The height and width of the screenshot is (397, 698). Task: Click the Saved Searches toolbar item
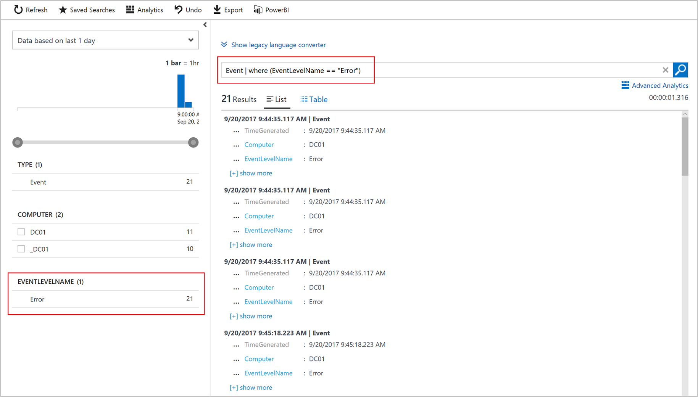point(87,10)
